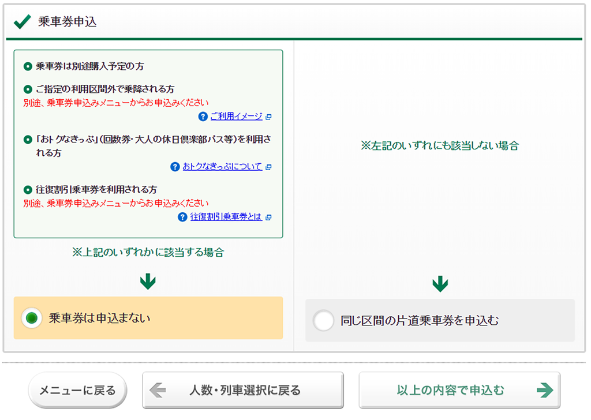Open the おトクなきっぷについて link
The height and width of the screenshot is (420, 591).
click(222, 167)
